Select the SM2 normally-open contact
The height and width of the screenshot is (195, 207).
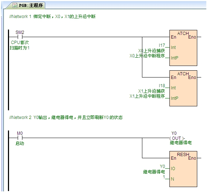(x=20, y=37)
